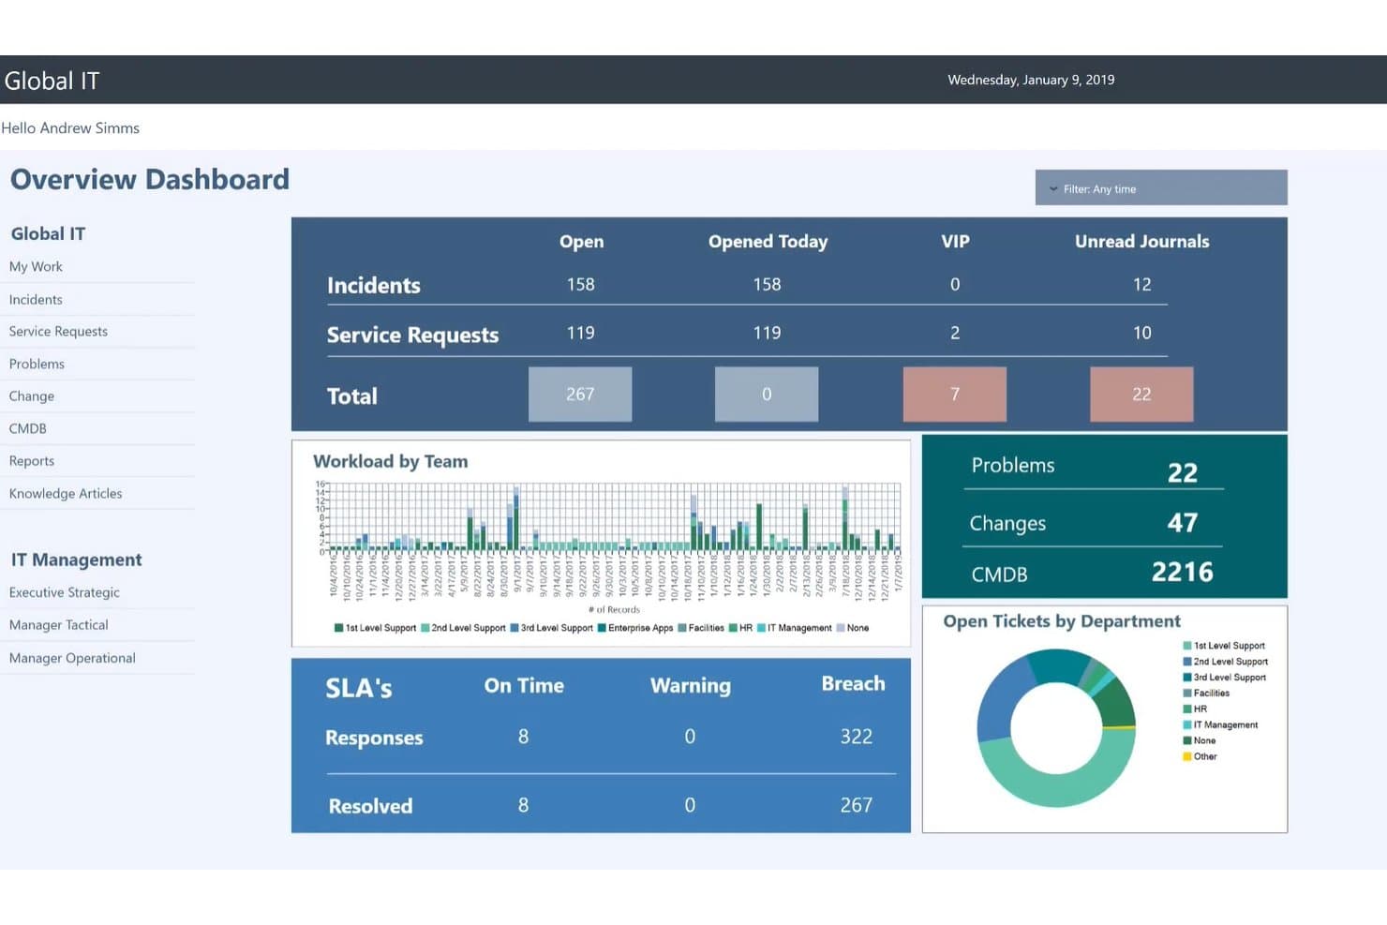The width and height of the screenshot is (1387, 925).
Task: Select Problems in the sidebar menu
Action: [x=37, y=365]
